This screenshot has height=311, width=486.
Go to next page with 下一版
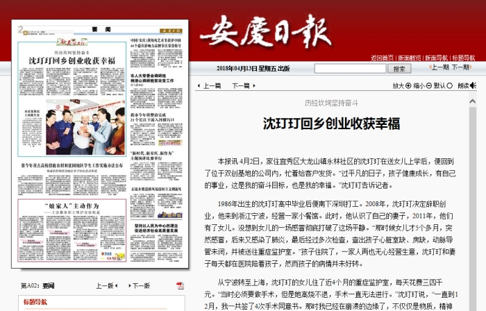pyautogui.click(x=137, y=285)
